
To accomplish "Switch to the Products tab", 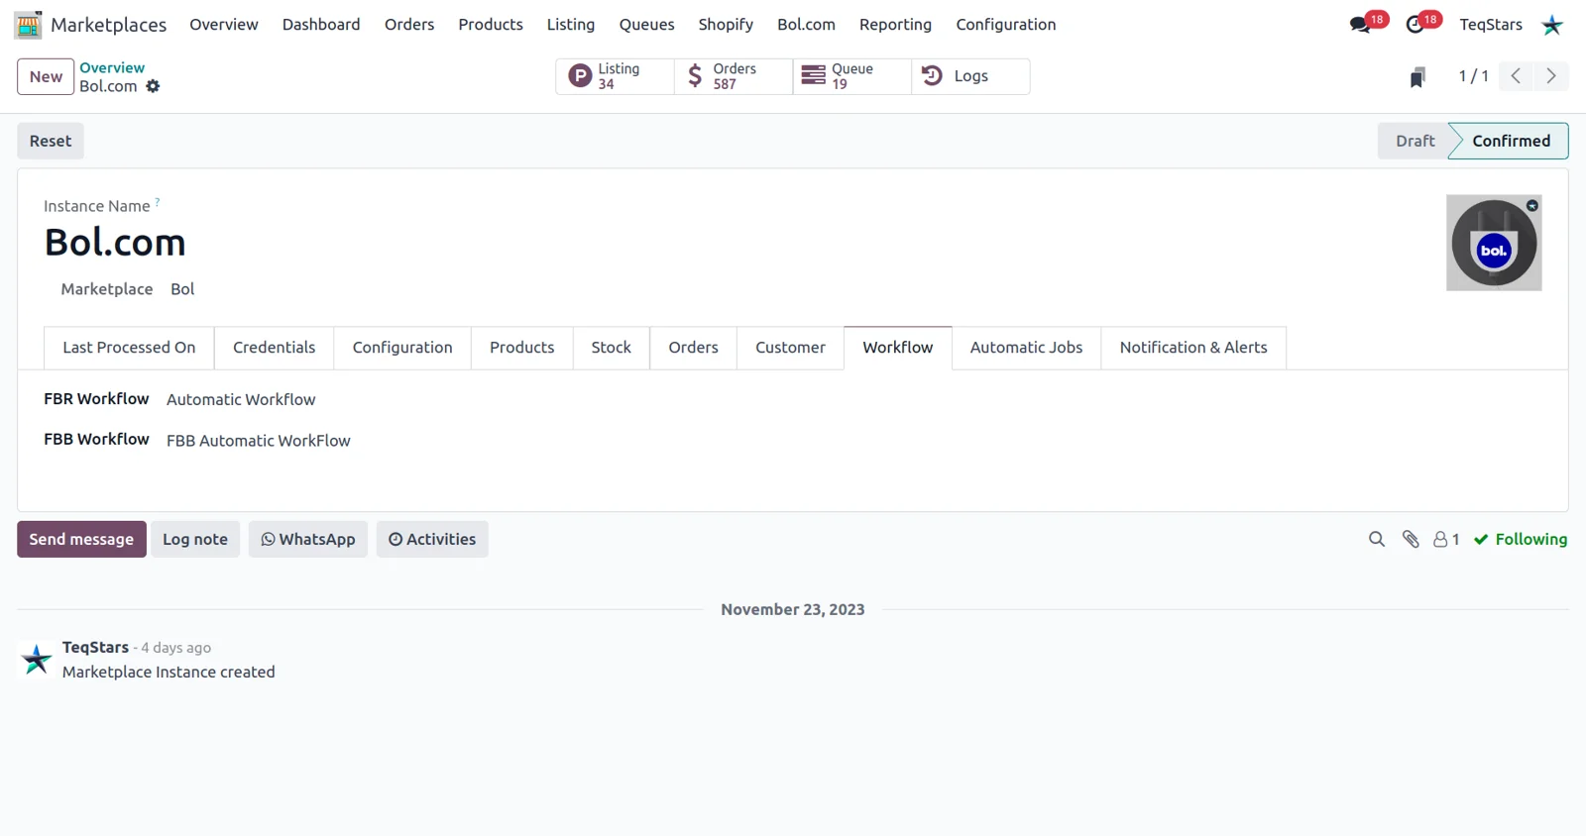I will (x=521, y=348).
